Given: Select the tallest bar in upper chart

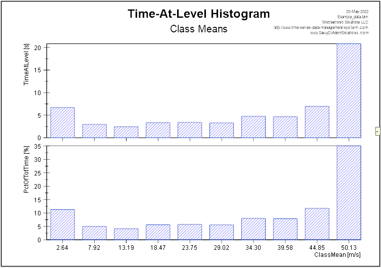Looking at the screenshot, I should [x=349, y=91].
